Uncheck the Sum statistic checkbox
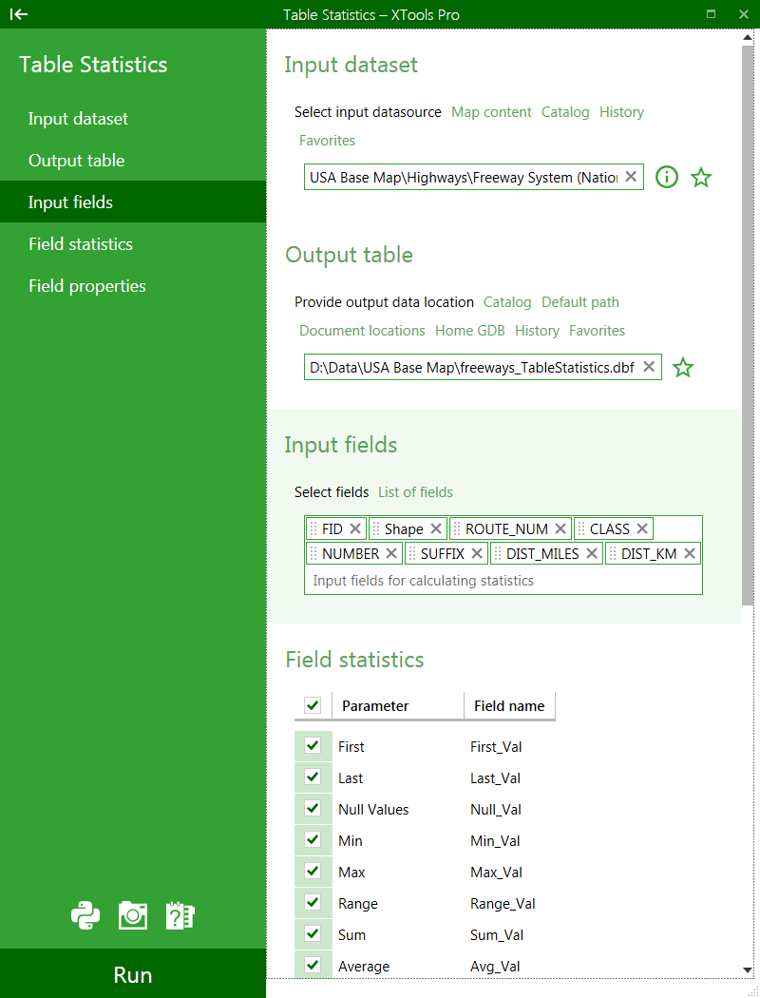Viewport: 760px width, 998px height. pyautogui.click(x=313, y=933)
